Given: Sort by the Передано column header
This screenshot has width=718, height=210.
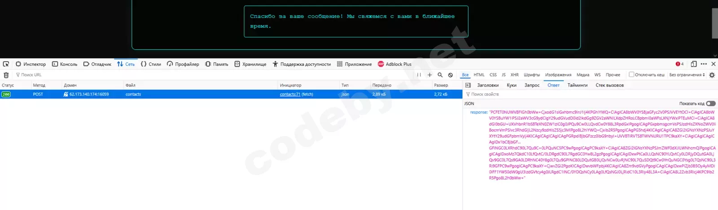Looking at the screenshot, I should [x=401, y=85].
